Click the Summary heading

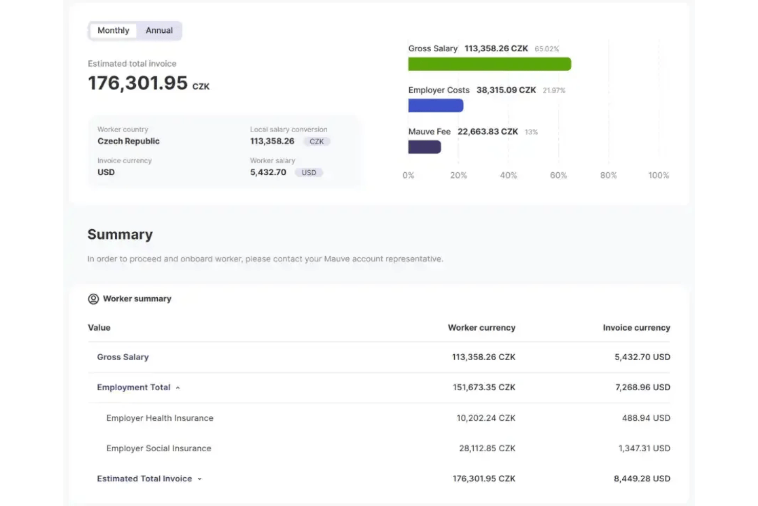120,234
